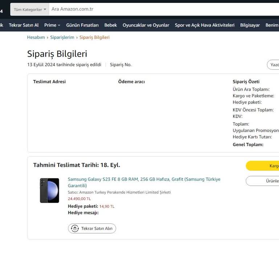Image resolution: width=279 pixels, height=279 pixels.
Task: Expand the Prime menu
Action: pyautogui.click(x=52, y=25)
